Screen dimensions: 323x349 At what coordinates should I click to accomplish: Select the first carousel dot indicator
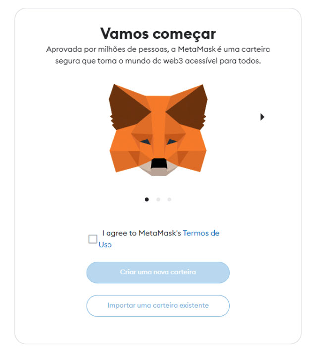pos(147,199)
